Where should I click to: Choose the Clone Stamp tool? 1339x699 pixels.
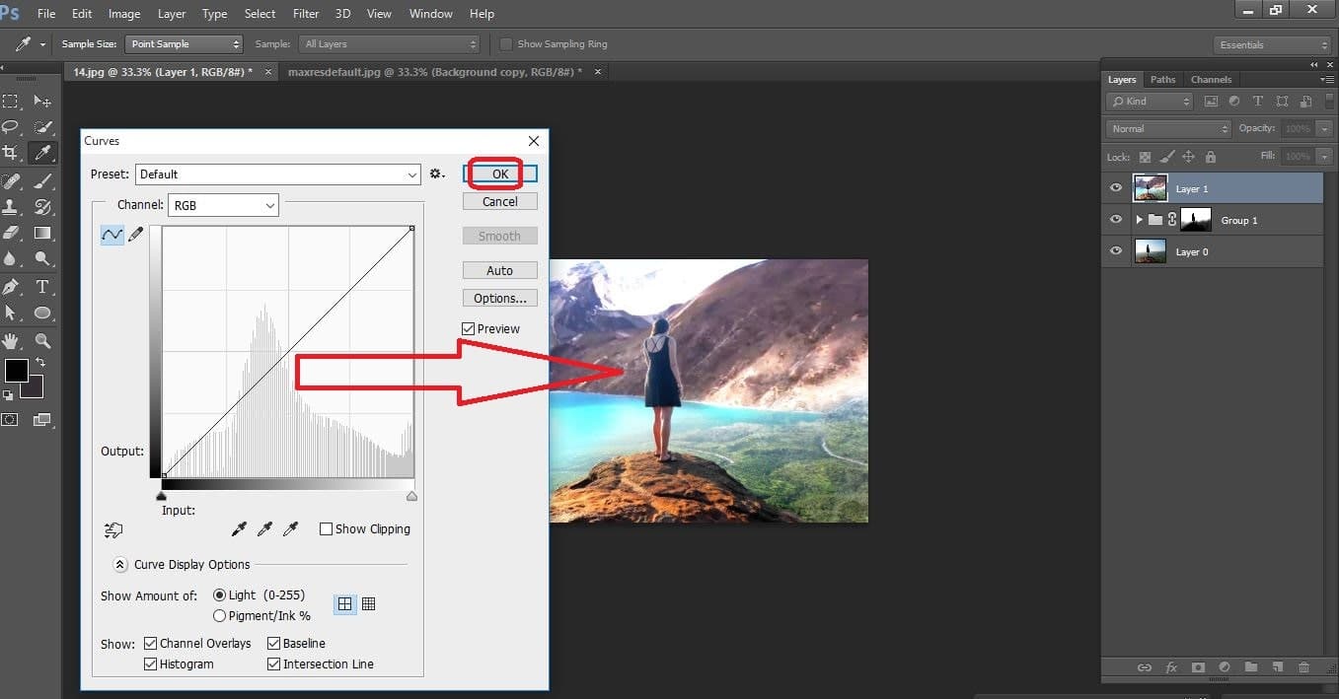coord(12,208)
